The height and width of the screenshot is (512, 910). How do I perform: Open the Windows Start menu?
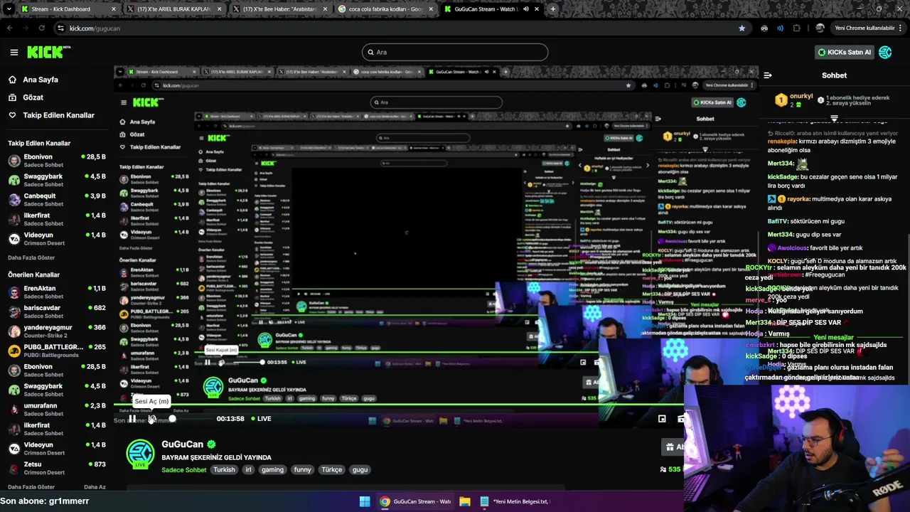click(x=365, y=501)
